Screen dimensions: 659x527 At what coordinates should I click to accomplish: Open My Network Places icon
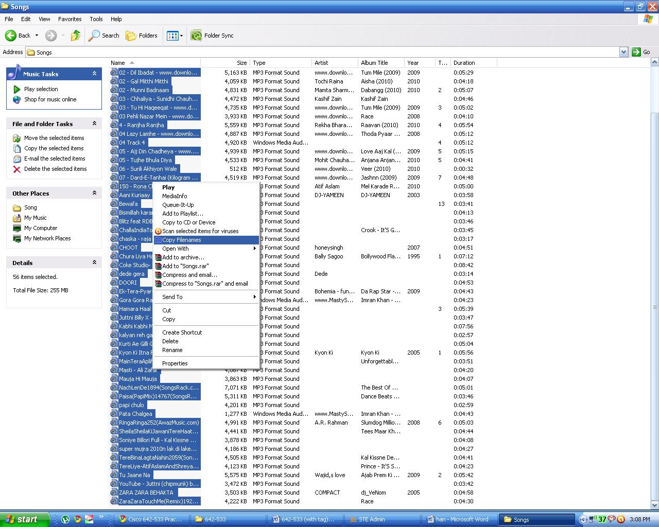click(17, 238)
